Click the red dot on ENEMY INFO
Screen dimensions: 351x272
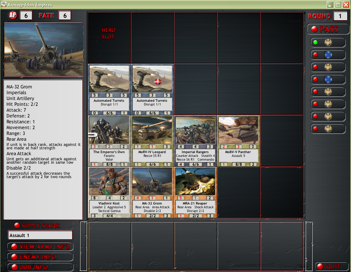click(14, 257)
